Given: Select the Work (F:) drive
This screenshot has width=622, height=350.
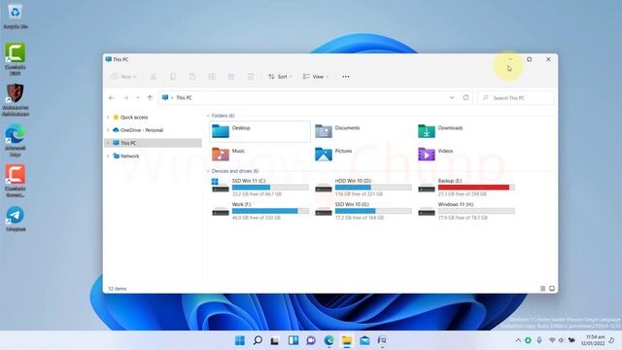Looking at the screenshot, I should click(x=259, y=211).
